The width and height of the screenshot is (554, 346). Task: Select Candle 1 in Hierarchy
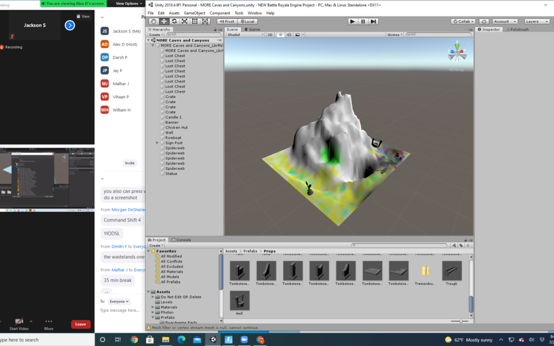tap(173, 117)
